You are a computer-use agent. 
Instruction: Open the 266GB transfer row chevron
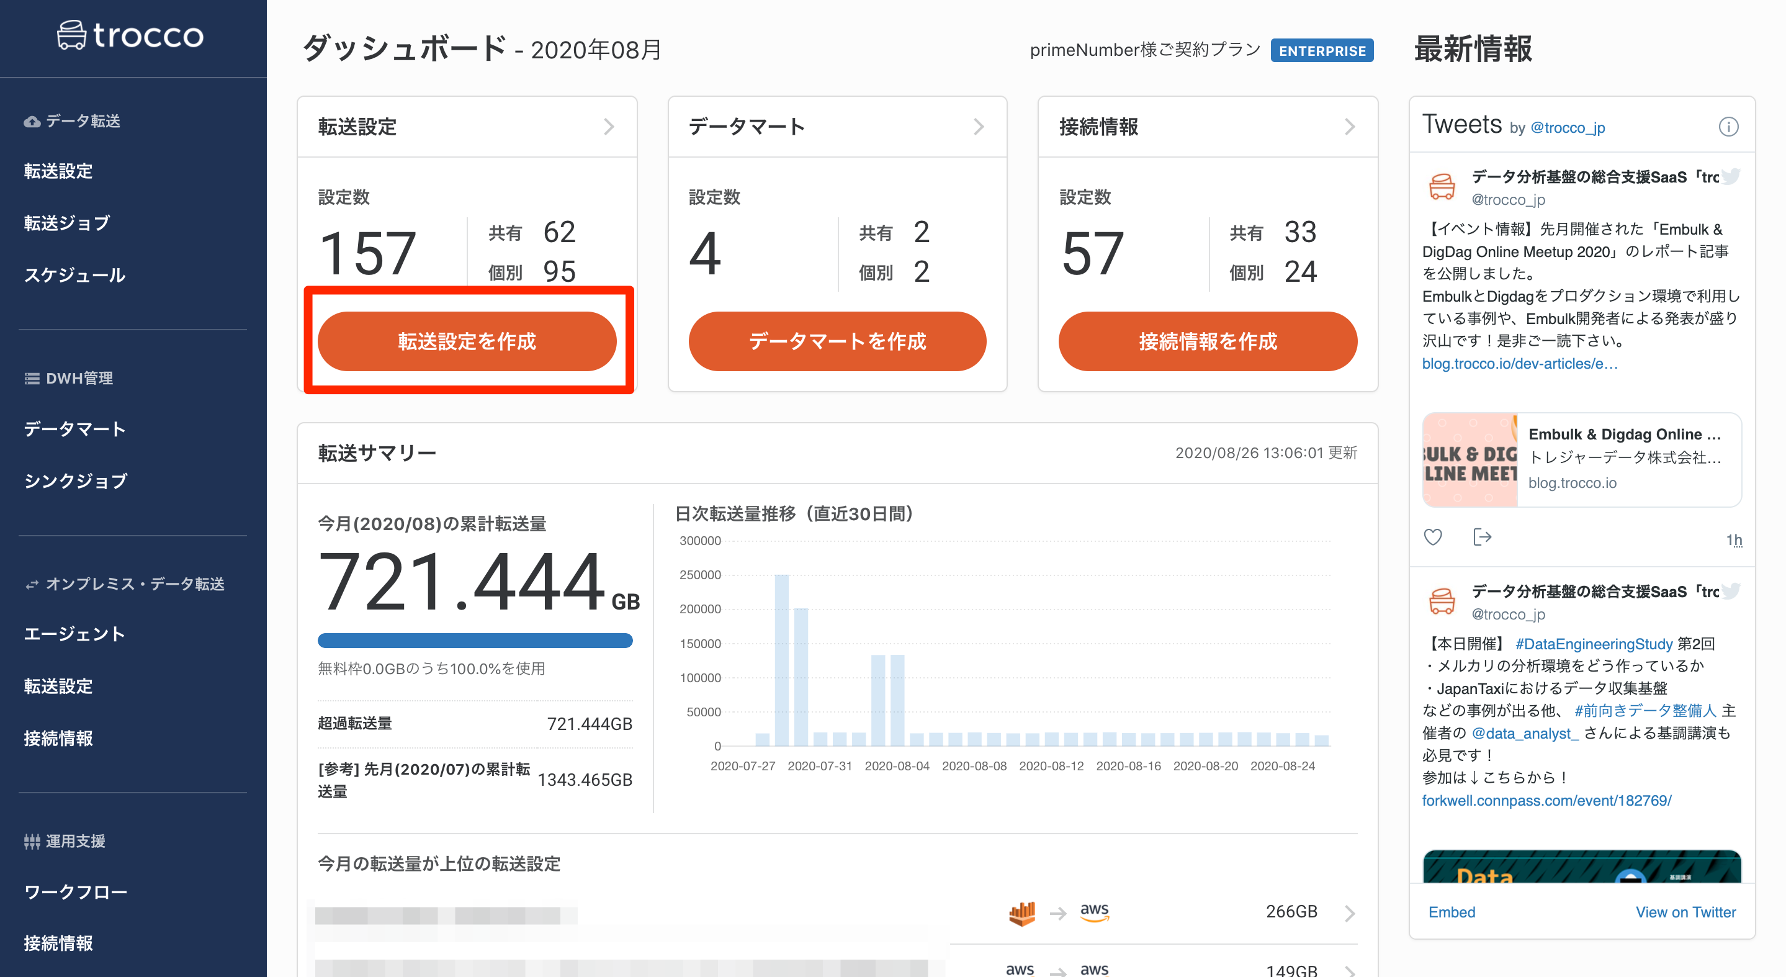[x=1349, y=913]
